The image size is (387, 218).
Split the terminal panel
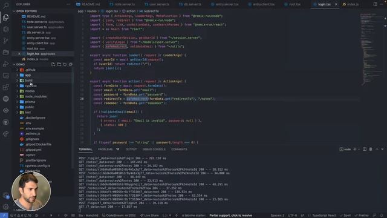click(365, 149)
